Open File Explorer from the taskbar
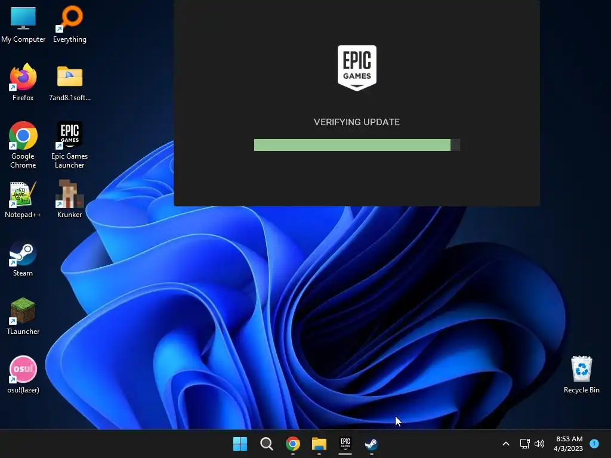Viewport: 611px width, 458px height. click(319, 444)
